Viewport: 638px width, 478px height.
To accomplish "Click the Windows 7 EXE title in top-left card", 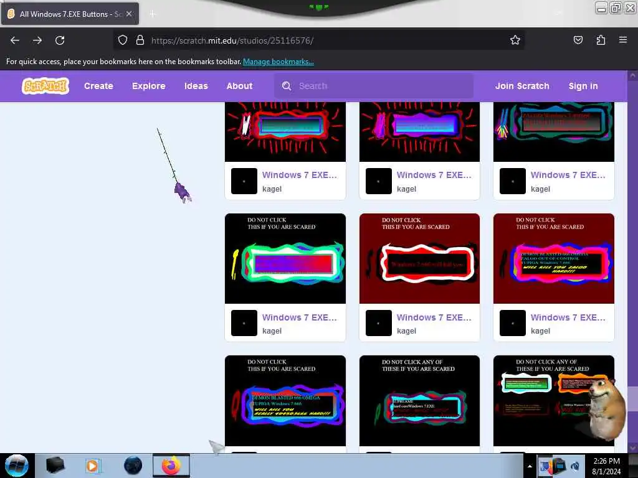I will tap(300, 175).
